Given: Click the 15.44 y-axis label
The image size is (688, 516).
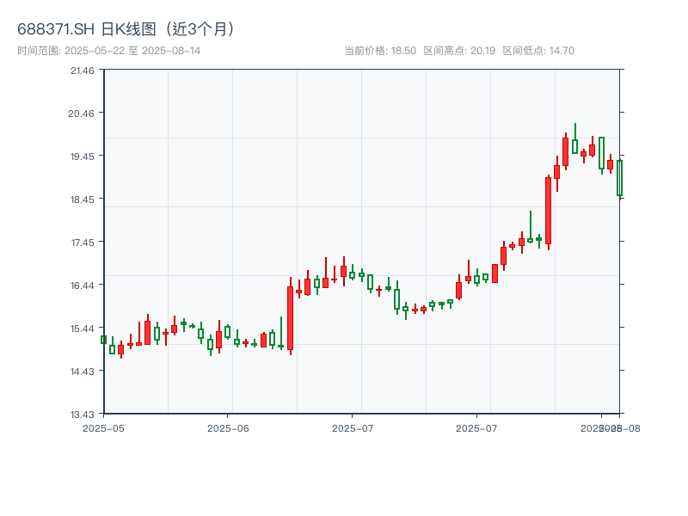Looking at the screenshot, I should [82, 328].
